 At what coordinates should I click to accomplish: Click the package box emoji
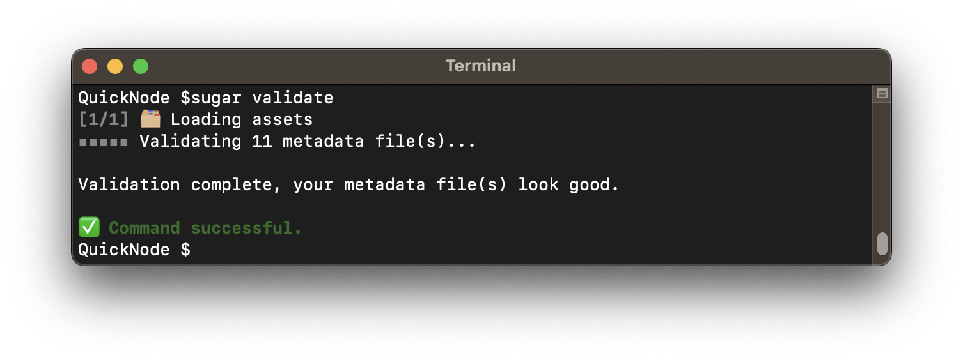(150, 119)
